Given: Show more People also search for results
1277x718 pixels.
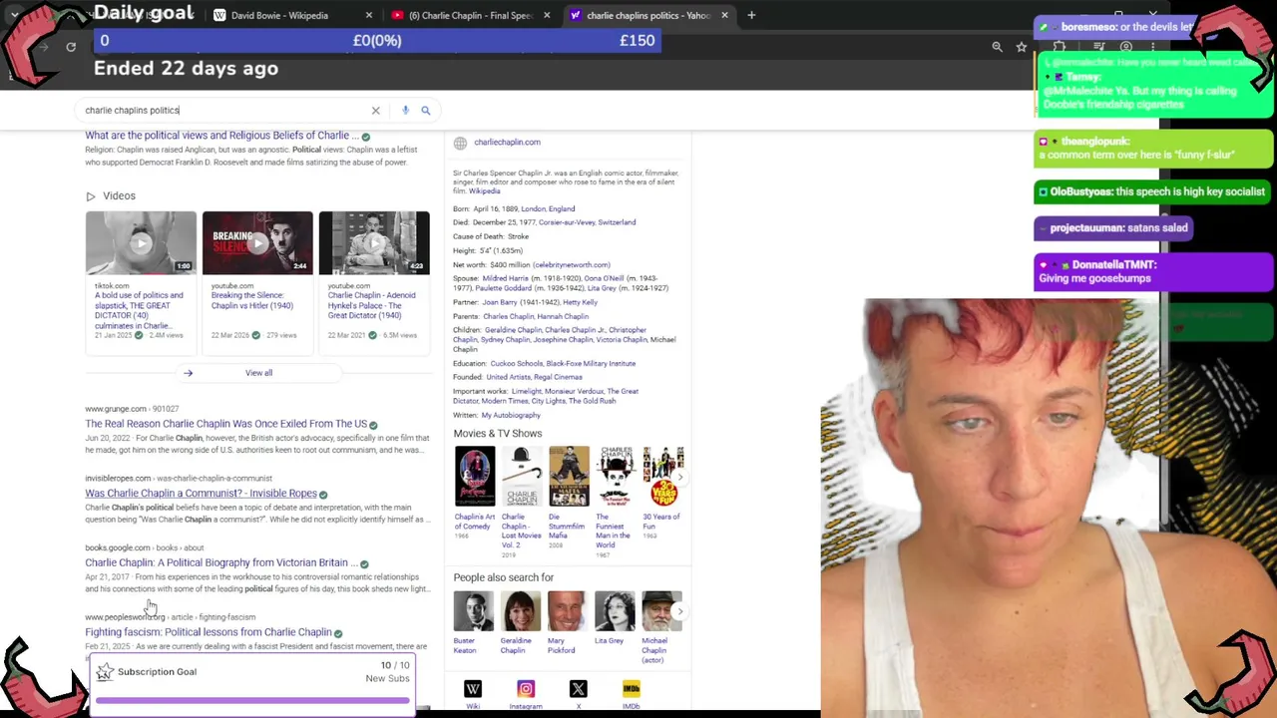Looking at the screenshot, I should click(x=679, y=611).
